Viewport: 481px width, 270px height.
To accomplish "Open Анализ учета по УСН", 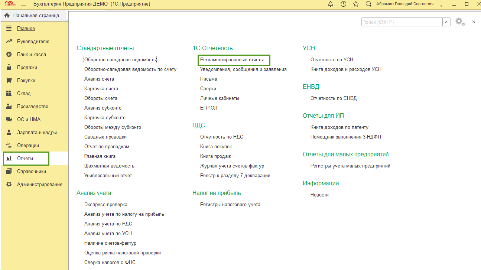I will [108, 233].
